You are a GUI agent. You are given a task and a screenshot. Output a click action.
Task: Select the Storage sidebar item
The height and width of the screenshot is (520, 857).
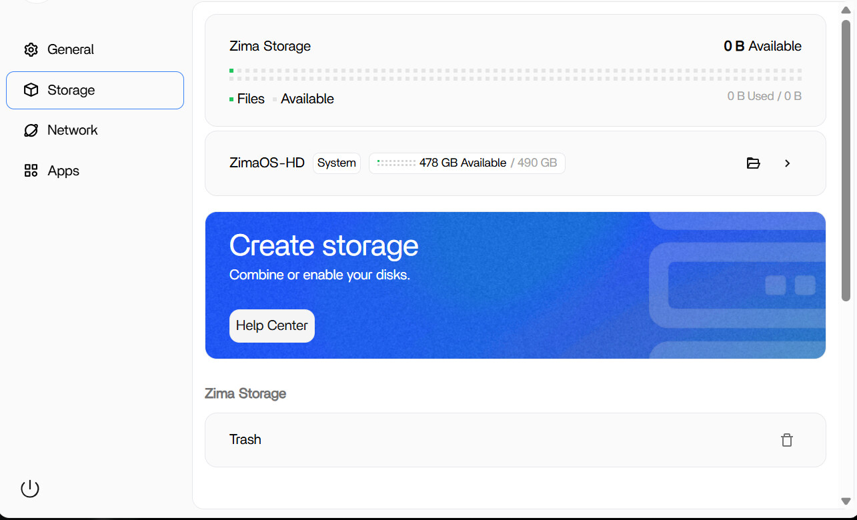tap(95, 90)
